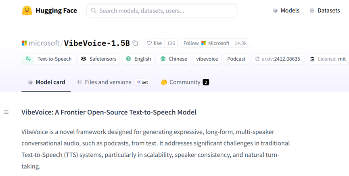The width and height of the screenshot is (349, 176).
Task: Select the English language tag
Action: pyautogui.click(x=138, y=59)
